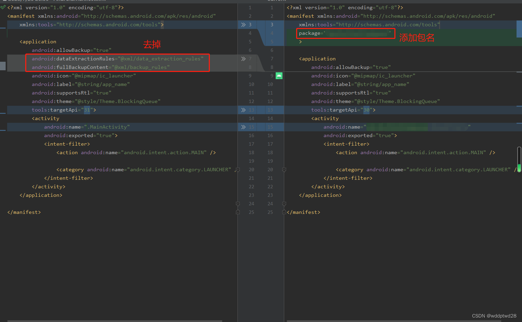Collapse the category tag fold in left pane
This screenshot has width=522, height=322.
pos(238,170)
